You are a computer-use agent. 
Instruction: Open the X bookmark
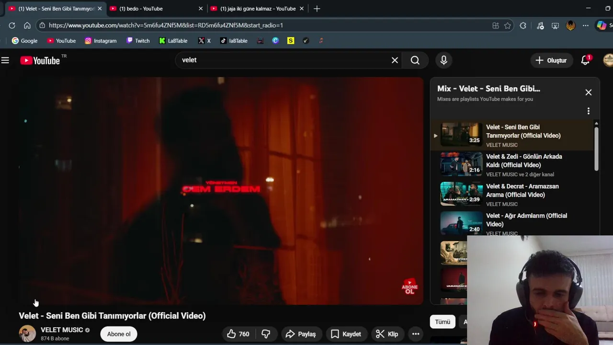[204, 41]
